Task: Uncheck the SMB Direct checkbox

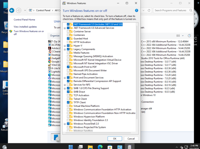Action: pos(68,92)
